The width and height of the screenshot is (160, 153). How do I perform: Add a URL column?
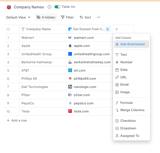tap(131, 77)
